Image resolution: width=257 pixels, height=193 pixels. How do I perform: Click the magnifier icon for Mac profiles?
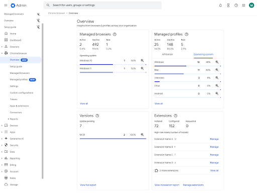pos(217,70)
